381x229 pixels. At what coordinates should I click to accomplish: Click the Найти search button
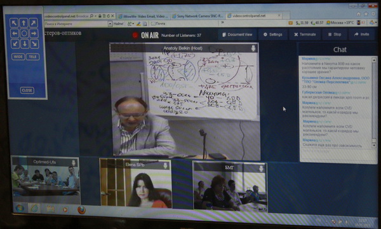(118, 24)
